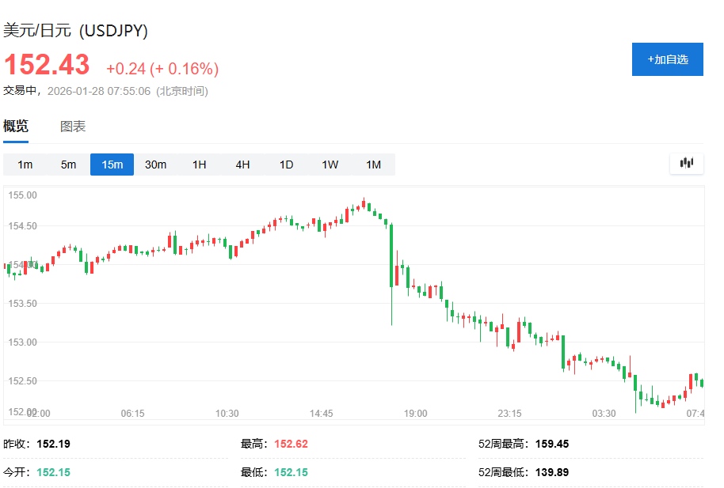Open the 图表 chart tab
The height and width of the screenshot is (488, 724).
pos(73,127)
